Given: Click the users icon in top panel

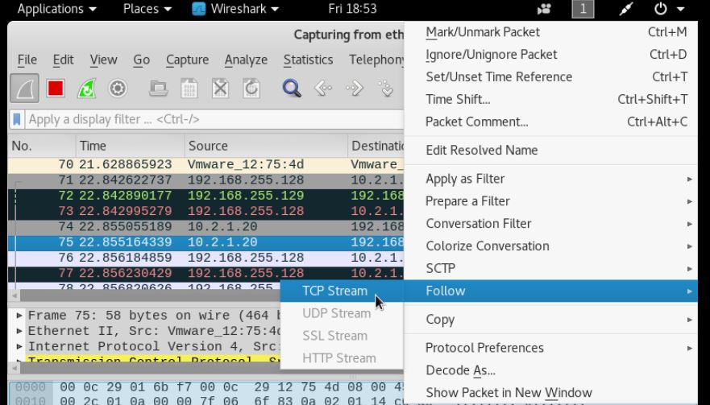Looking at the screenshot, I should (x=544, y=9).
